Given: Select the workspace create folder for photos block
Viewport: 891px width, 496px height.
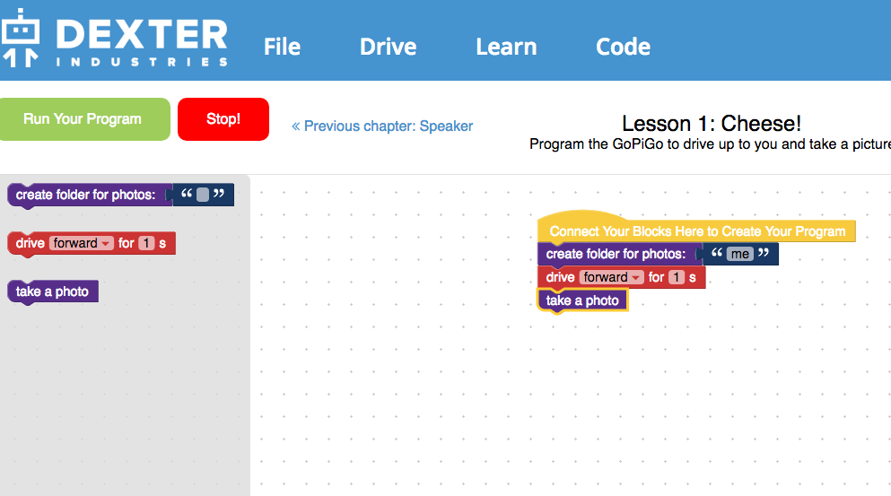Looking at the screenshot, I should tap(616, 254).
